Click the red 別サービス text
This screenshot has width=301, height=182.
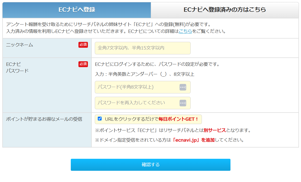coord(215,130)
